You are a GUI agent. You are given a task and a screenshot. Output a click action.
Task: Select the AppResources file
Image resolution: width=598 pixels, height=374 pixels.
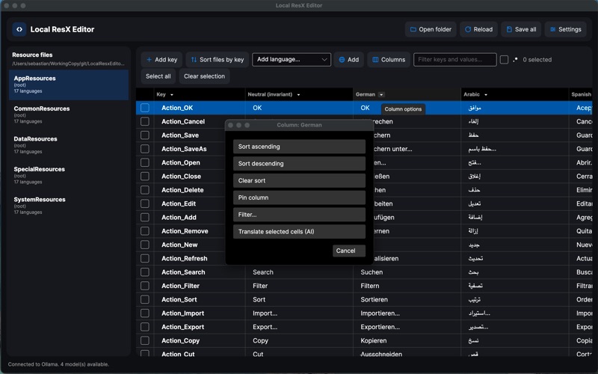coord(69,85)
